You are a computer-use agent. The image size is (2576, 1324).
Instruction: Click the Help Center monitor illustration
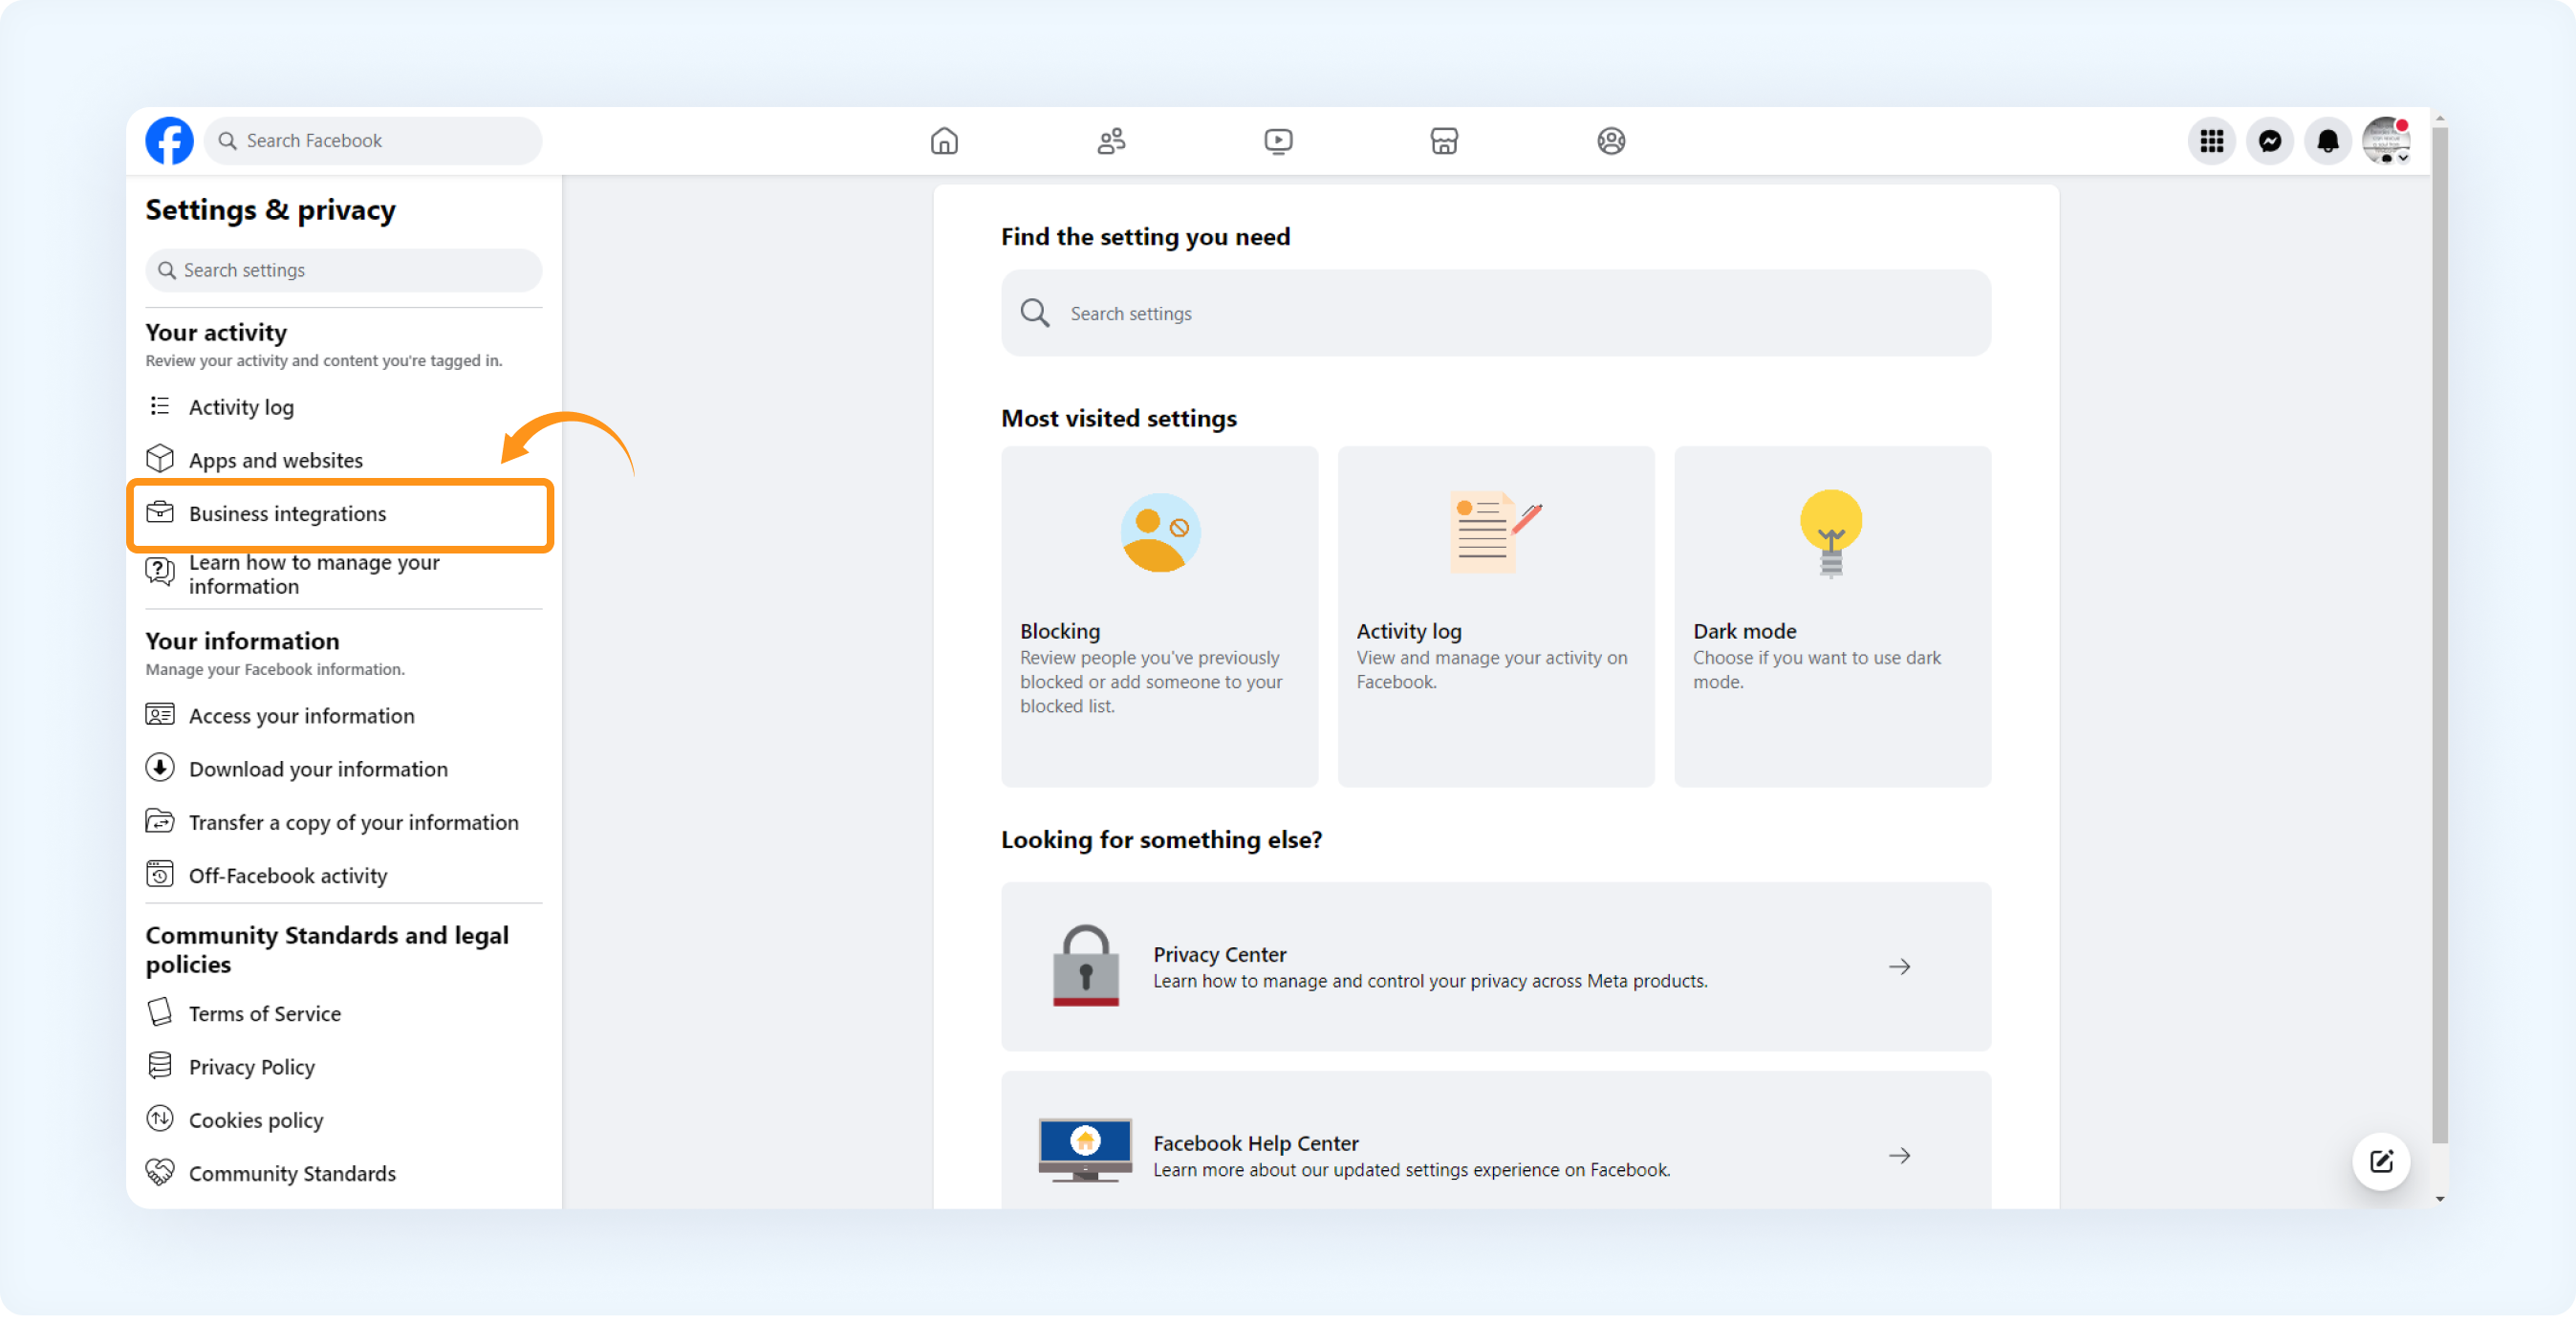click(x=1085, y=1151)
